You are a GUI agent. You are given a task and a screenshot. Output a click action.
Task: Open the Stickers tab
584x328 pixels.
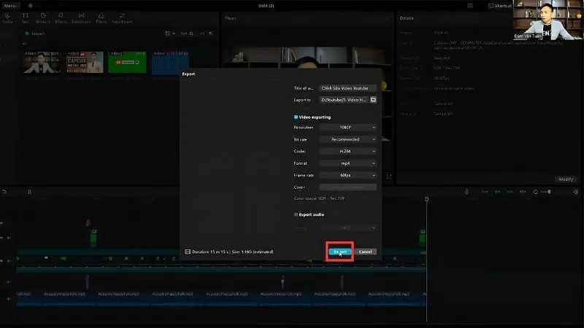coord(43,17)
